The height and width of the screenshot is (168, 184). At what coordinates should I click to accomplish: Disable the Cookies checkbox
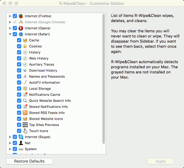point(19,46)
